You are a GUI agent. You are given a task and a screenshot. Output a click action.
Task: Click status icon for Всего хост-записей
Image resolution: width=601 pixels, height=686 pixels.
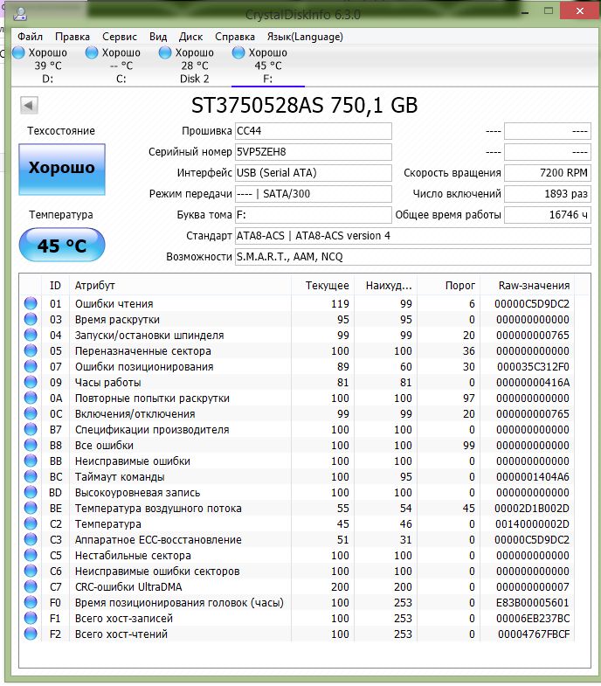[31, 618]
